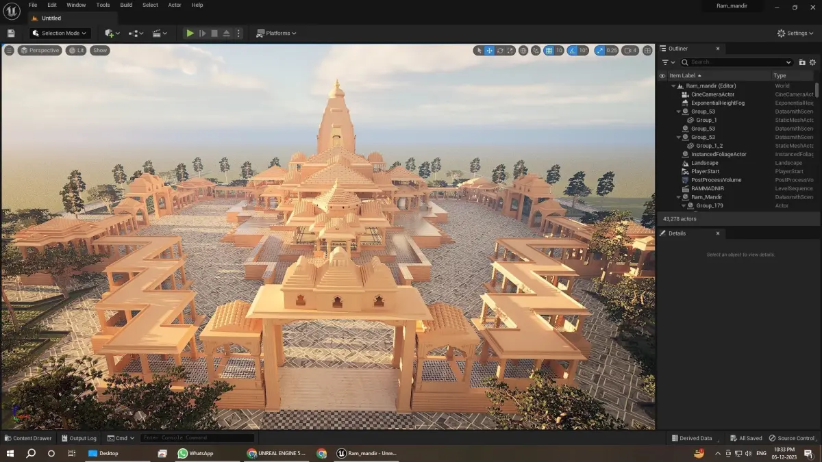
Task: Open the Window menu
Action: point(76,5)
